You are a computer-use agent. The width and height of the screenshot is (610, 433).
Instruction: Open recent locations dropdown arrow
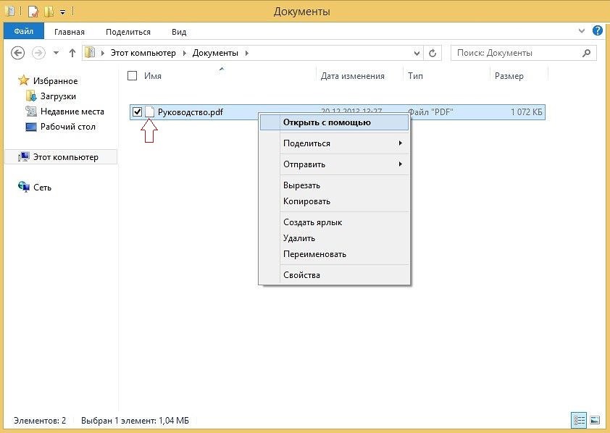(56, 53)
